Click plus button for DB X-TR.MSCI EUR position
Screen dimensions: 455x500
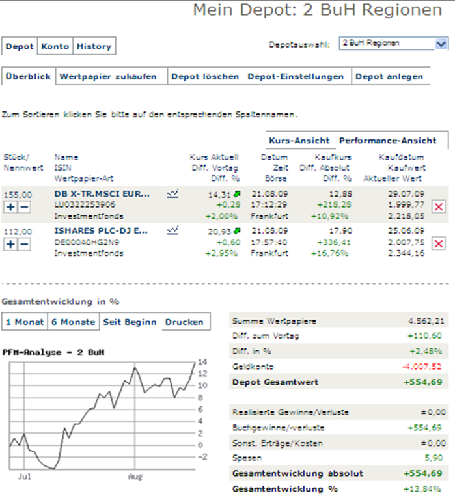[10, 206]
